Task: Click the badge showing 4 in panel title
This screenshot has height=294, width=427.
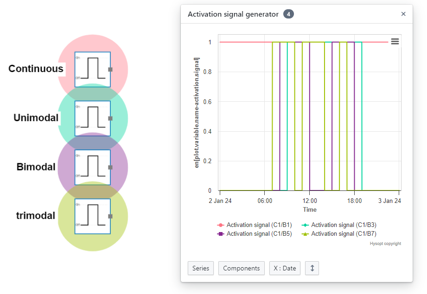Action: click(x=288, y=14)
